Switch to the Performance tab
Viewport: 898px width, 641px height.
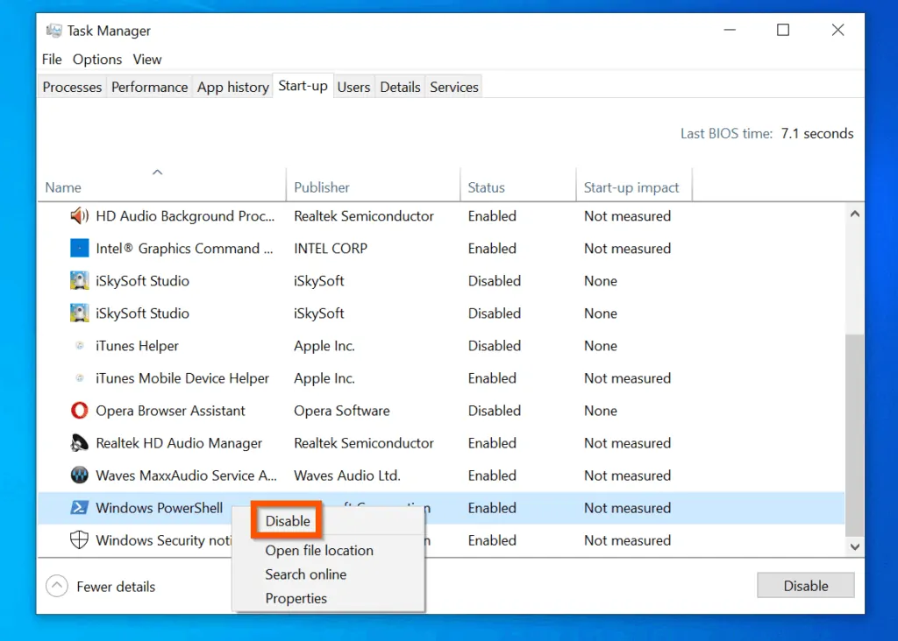149,87
